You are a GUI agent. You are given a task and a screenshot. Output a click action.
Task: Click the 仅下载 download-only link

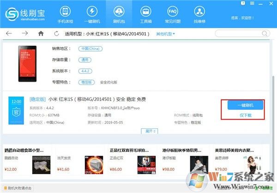tap(246, 115)
